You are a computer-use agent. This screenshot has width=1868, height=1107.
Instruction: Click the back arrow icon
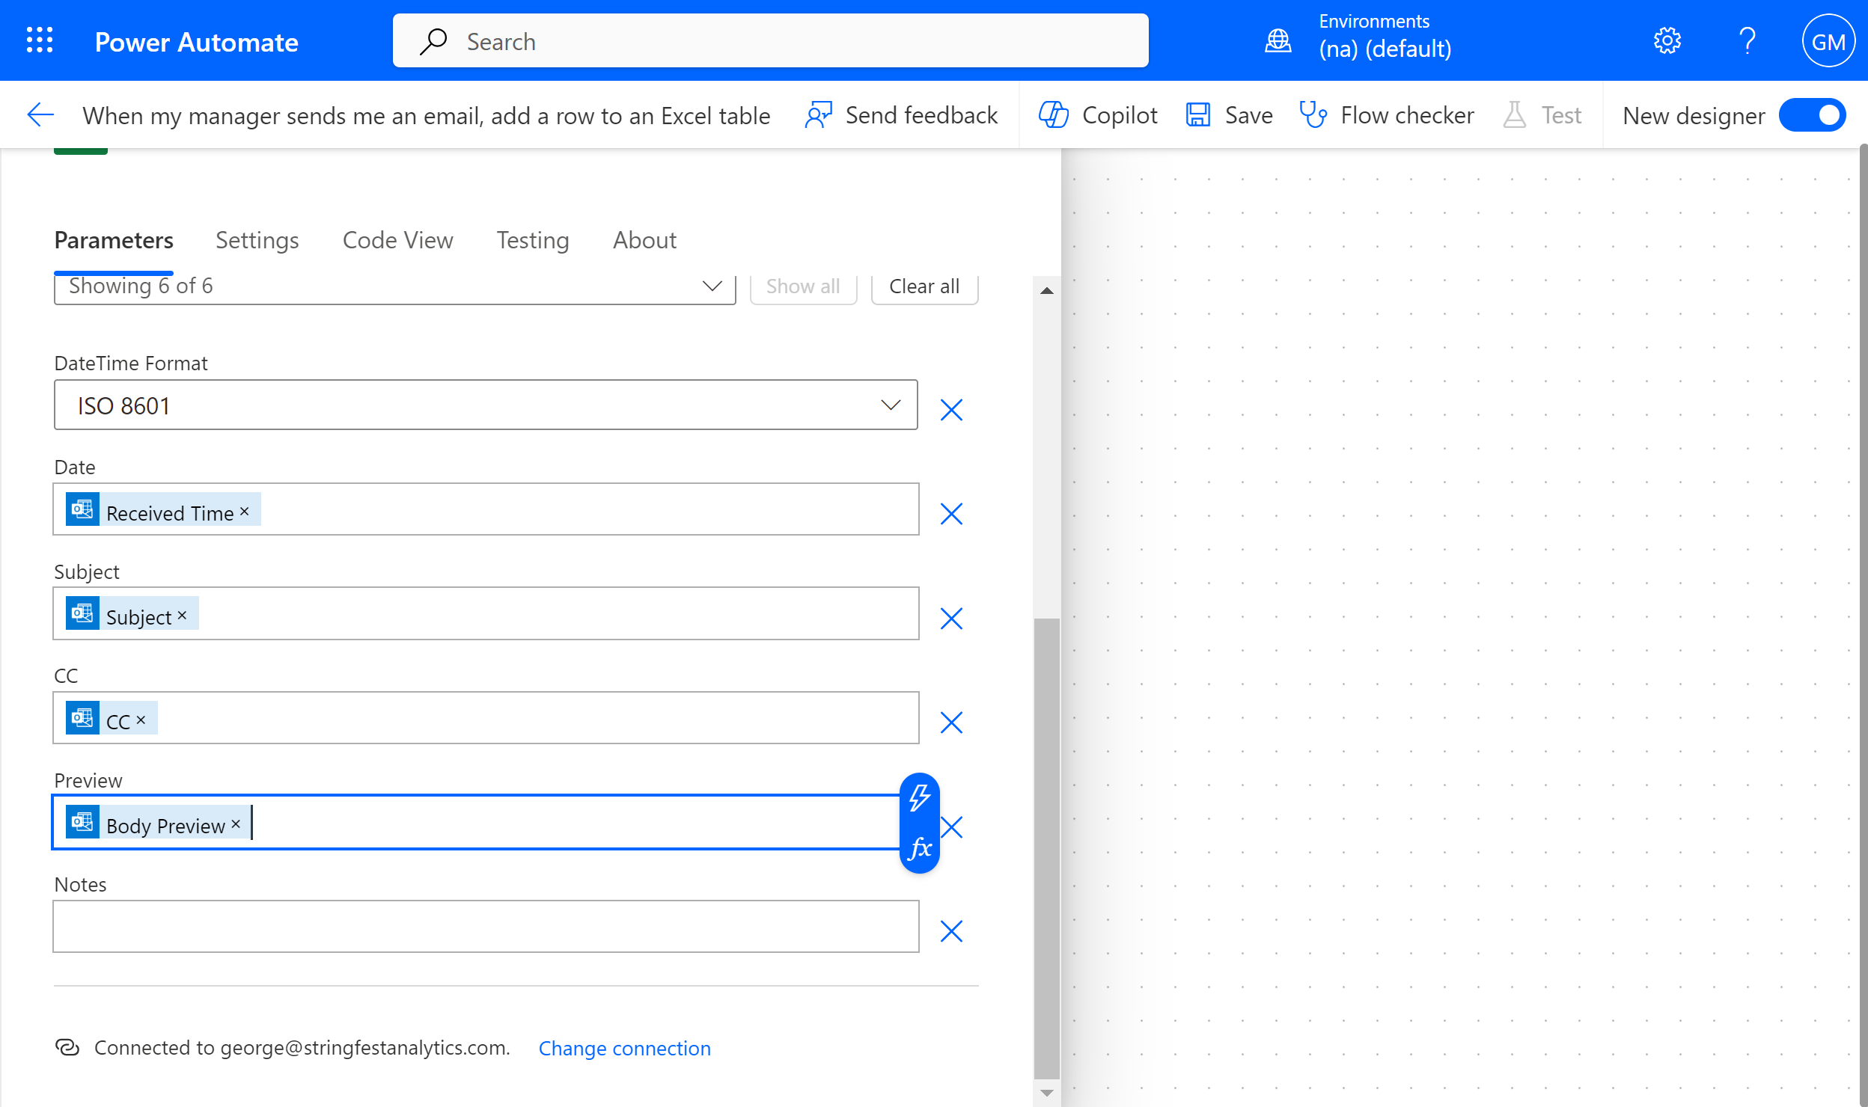pyautogui.click(x=40, y=115)
